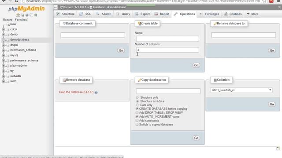Screen dimensions: 282x158
Task: Focus the Number of columns field
Action: (167, 50)
